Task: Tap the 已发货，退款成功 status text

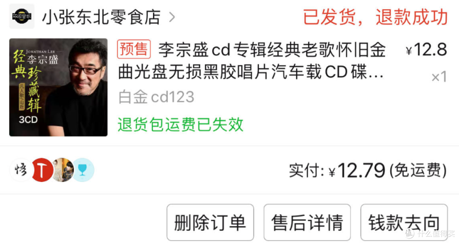Action: coord(375,17)
